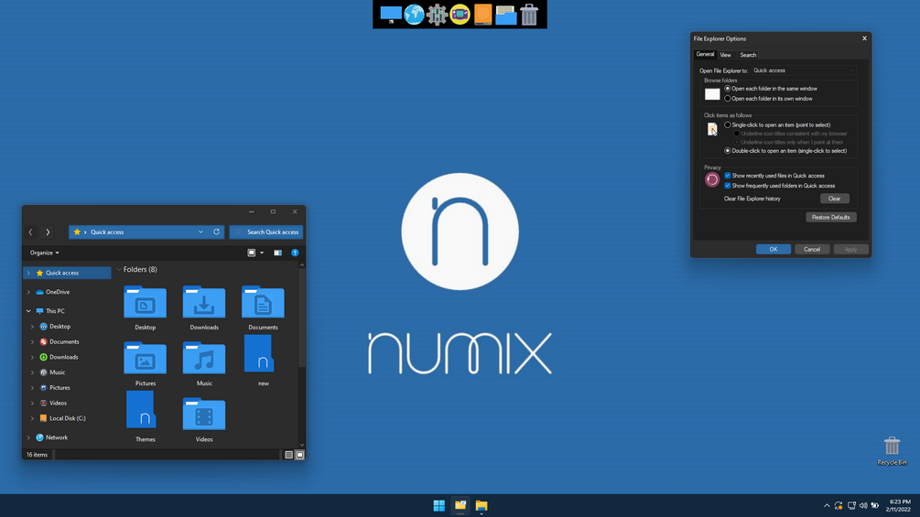
Task: Open the clock and date on taskbar
Action: pos(899,505)
